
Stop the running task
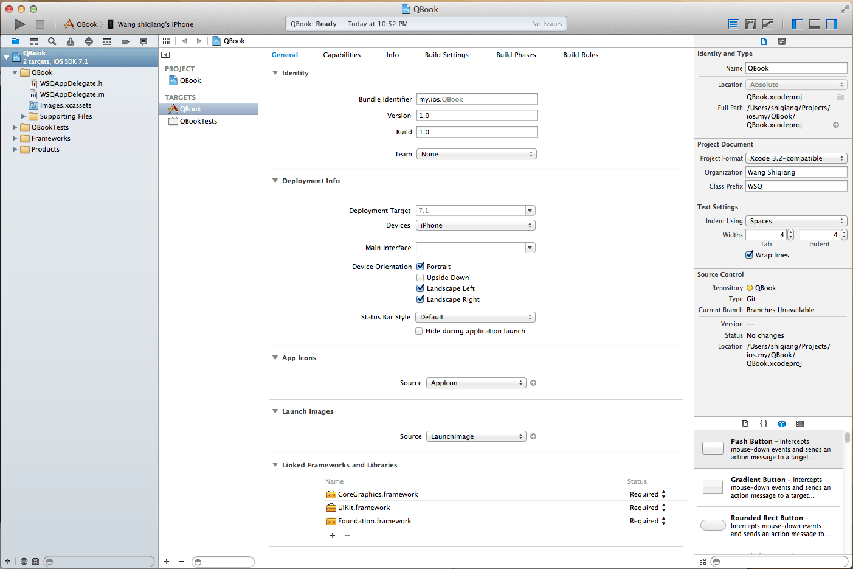tap(40, 24)
